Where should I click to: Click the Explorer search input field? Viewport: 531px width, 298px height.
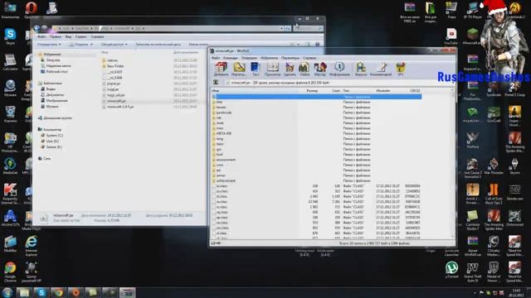(308, 28)
